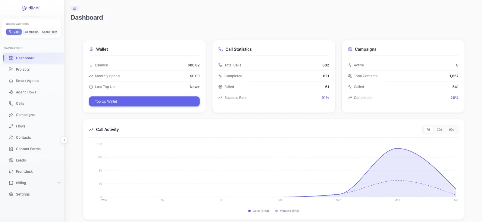Viewport: 482px width, 222px height.
Task: Click the Calls phone icon in sidebar
Action: (x=11, y=103)
